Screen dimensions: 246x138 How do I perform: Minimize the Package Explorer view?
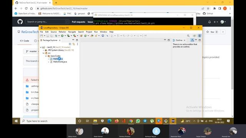[x=73, y=40]
